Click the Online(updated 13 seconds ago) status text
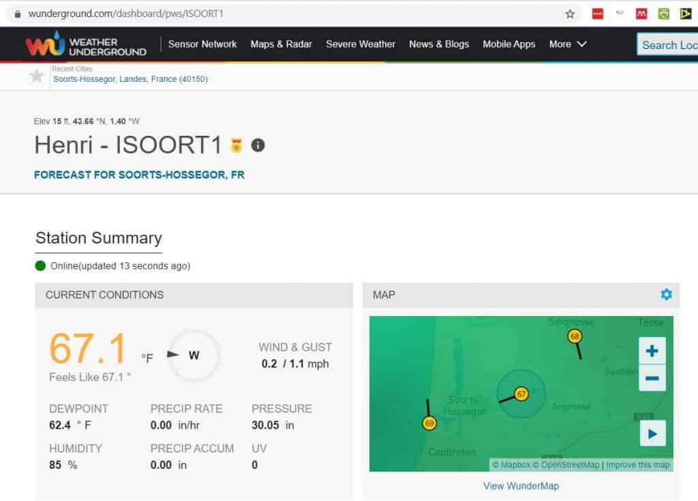Image resolution: width=698 pixels, height=501 pixels. pyautogui.click(x=120, y=266)
